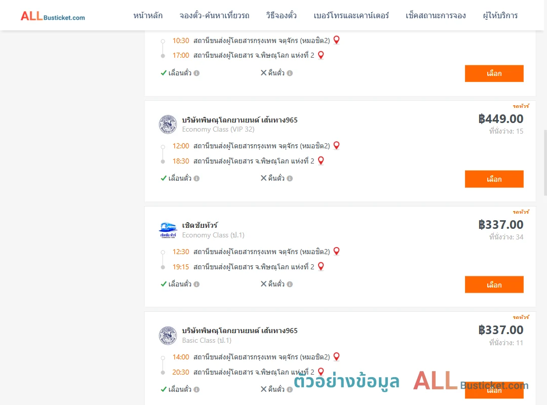Click the 14:00 departure time
Image resolution: width=547 pixels, height=405 pixels.
click(181, 357)
